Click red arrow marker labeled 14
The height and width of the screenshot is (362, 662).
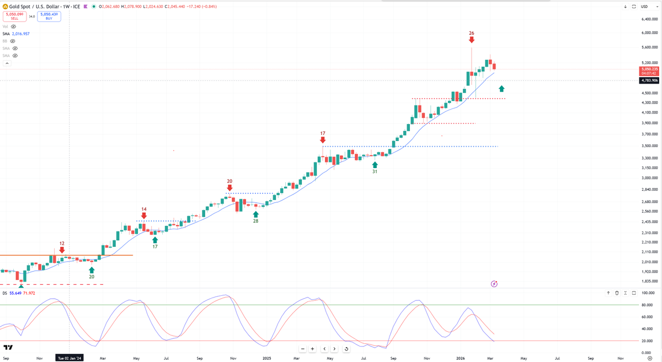coord(144,216)
